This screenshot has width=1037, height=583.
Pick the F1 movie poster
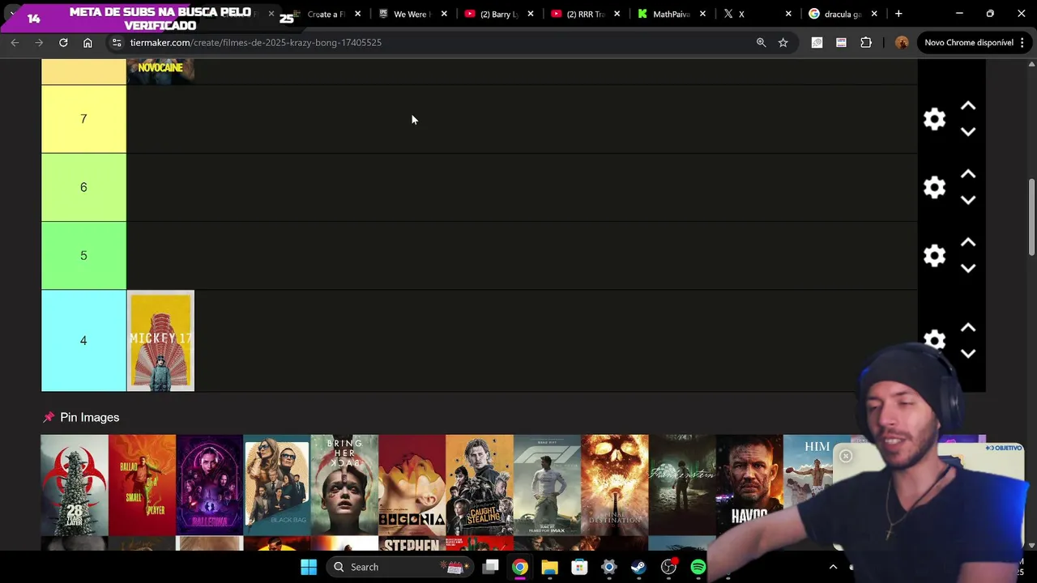(547, 485)
